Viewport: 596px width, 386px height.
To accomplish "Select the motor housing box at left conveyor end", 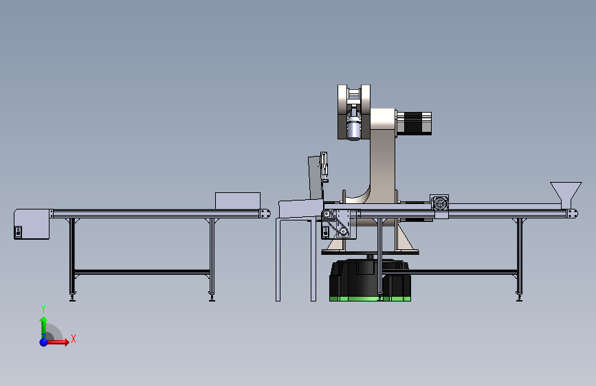I will coord(32,224).
